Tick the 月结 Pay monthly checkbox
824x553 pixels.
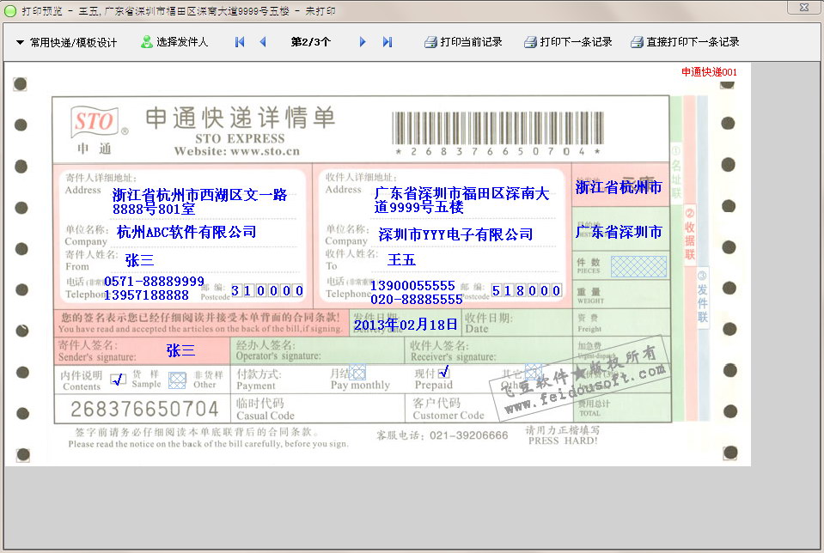coord(358,372)
